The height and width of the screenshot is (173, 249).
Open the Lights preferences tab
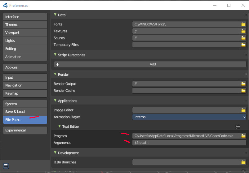tap(25, 41)
